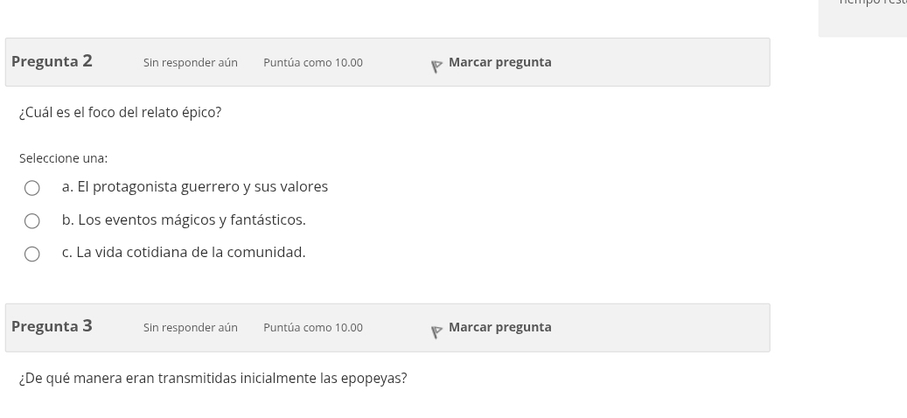Click 'Sin responder aún' status in Pregunta 3
Viewport: 907px width, 418px height.
(x=191, y=328)
